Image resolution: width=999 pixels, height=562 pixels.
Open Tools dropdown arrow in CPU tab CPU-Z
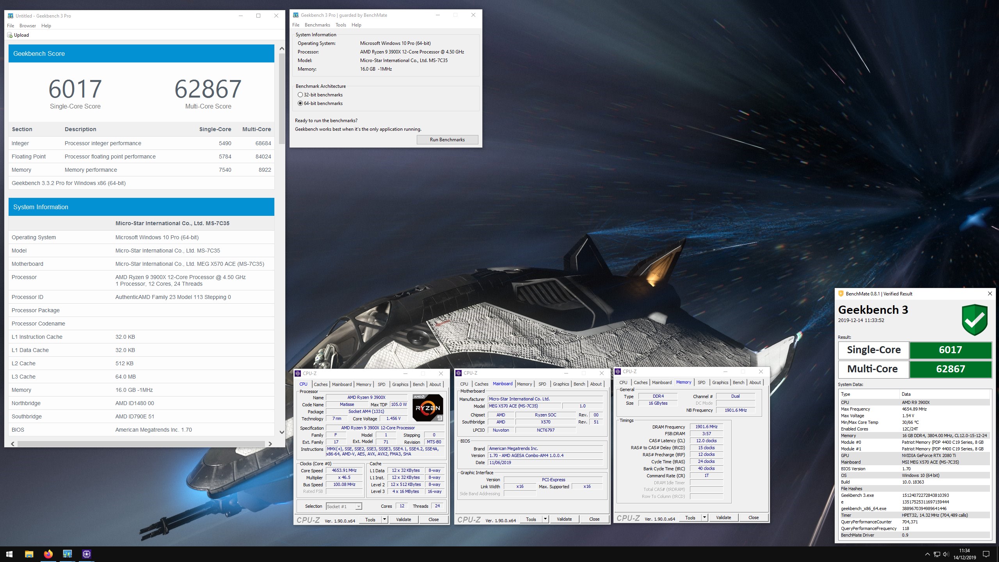tap(384, 519)
